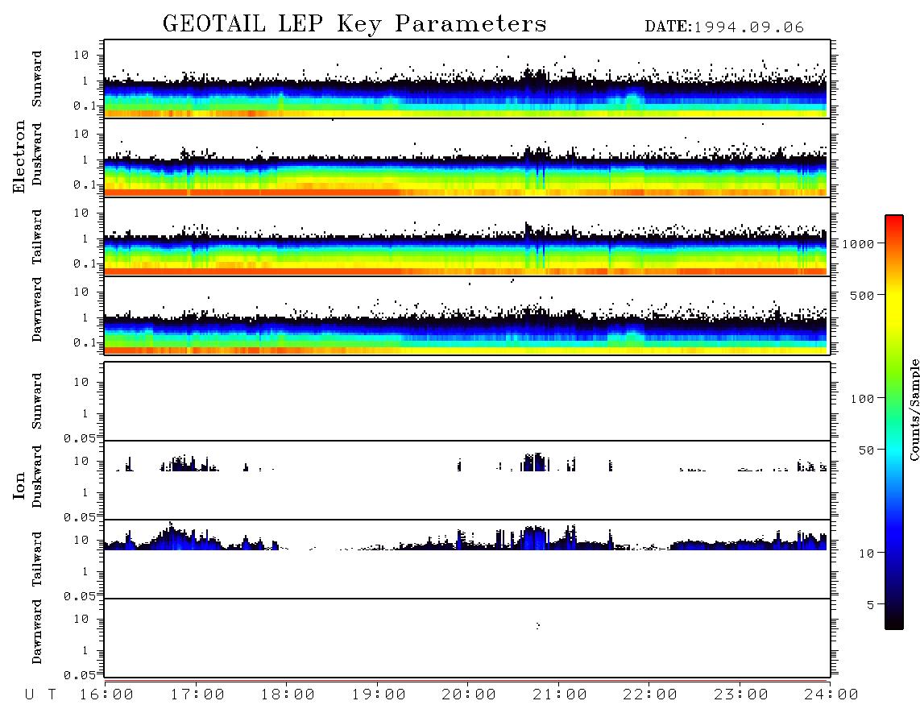The image size is (920, 709).
Task: Select the Electron 'Tailward' axis label
Action: pyautogui.click(x=37, y=237)
